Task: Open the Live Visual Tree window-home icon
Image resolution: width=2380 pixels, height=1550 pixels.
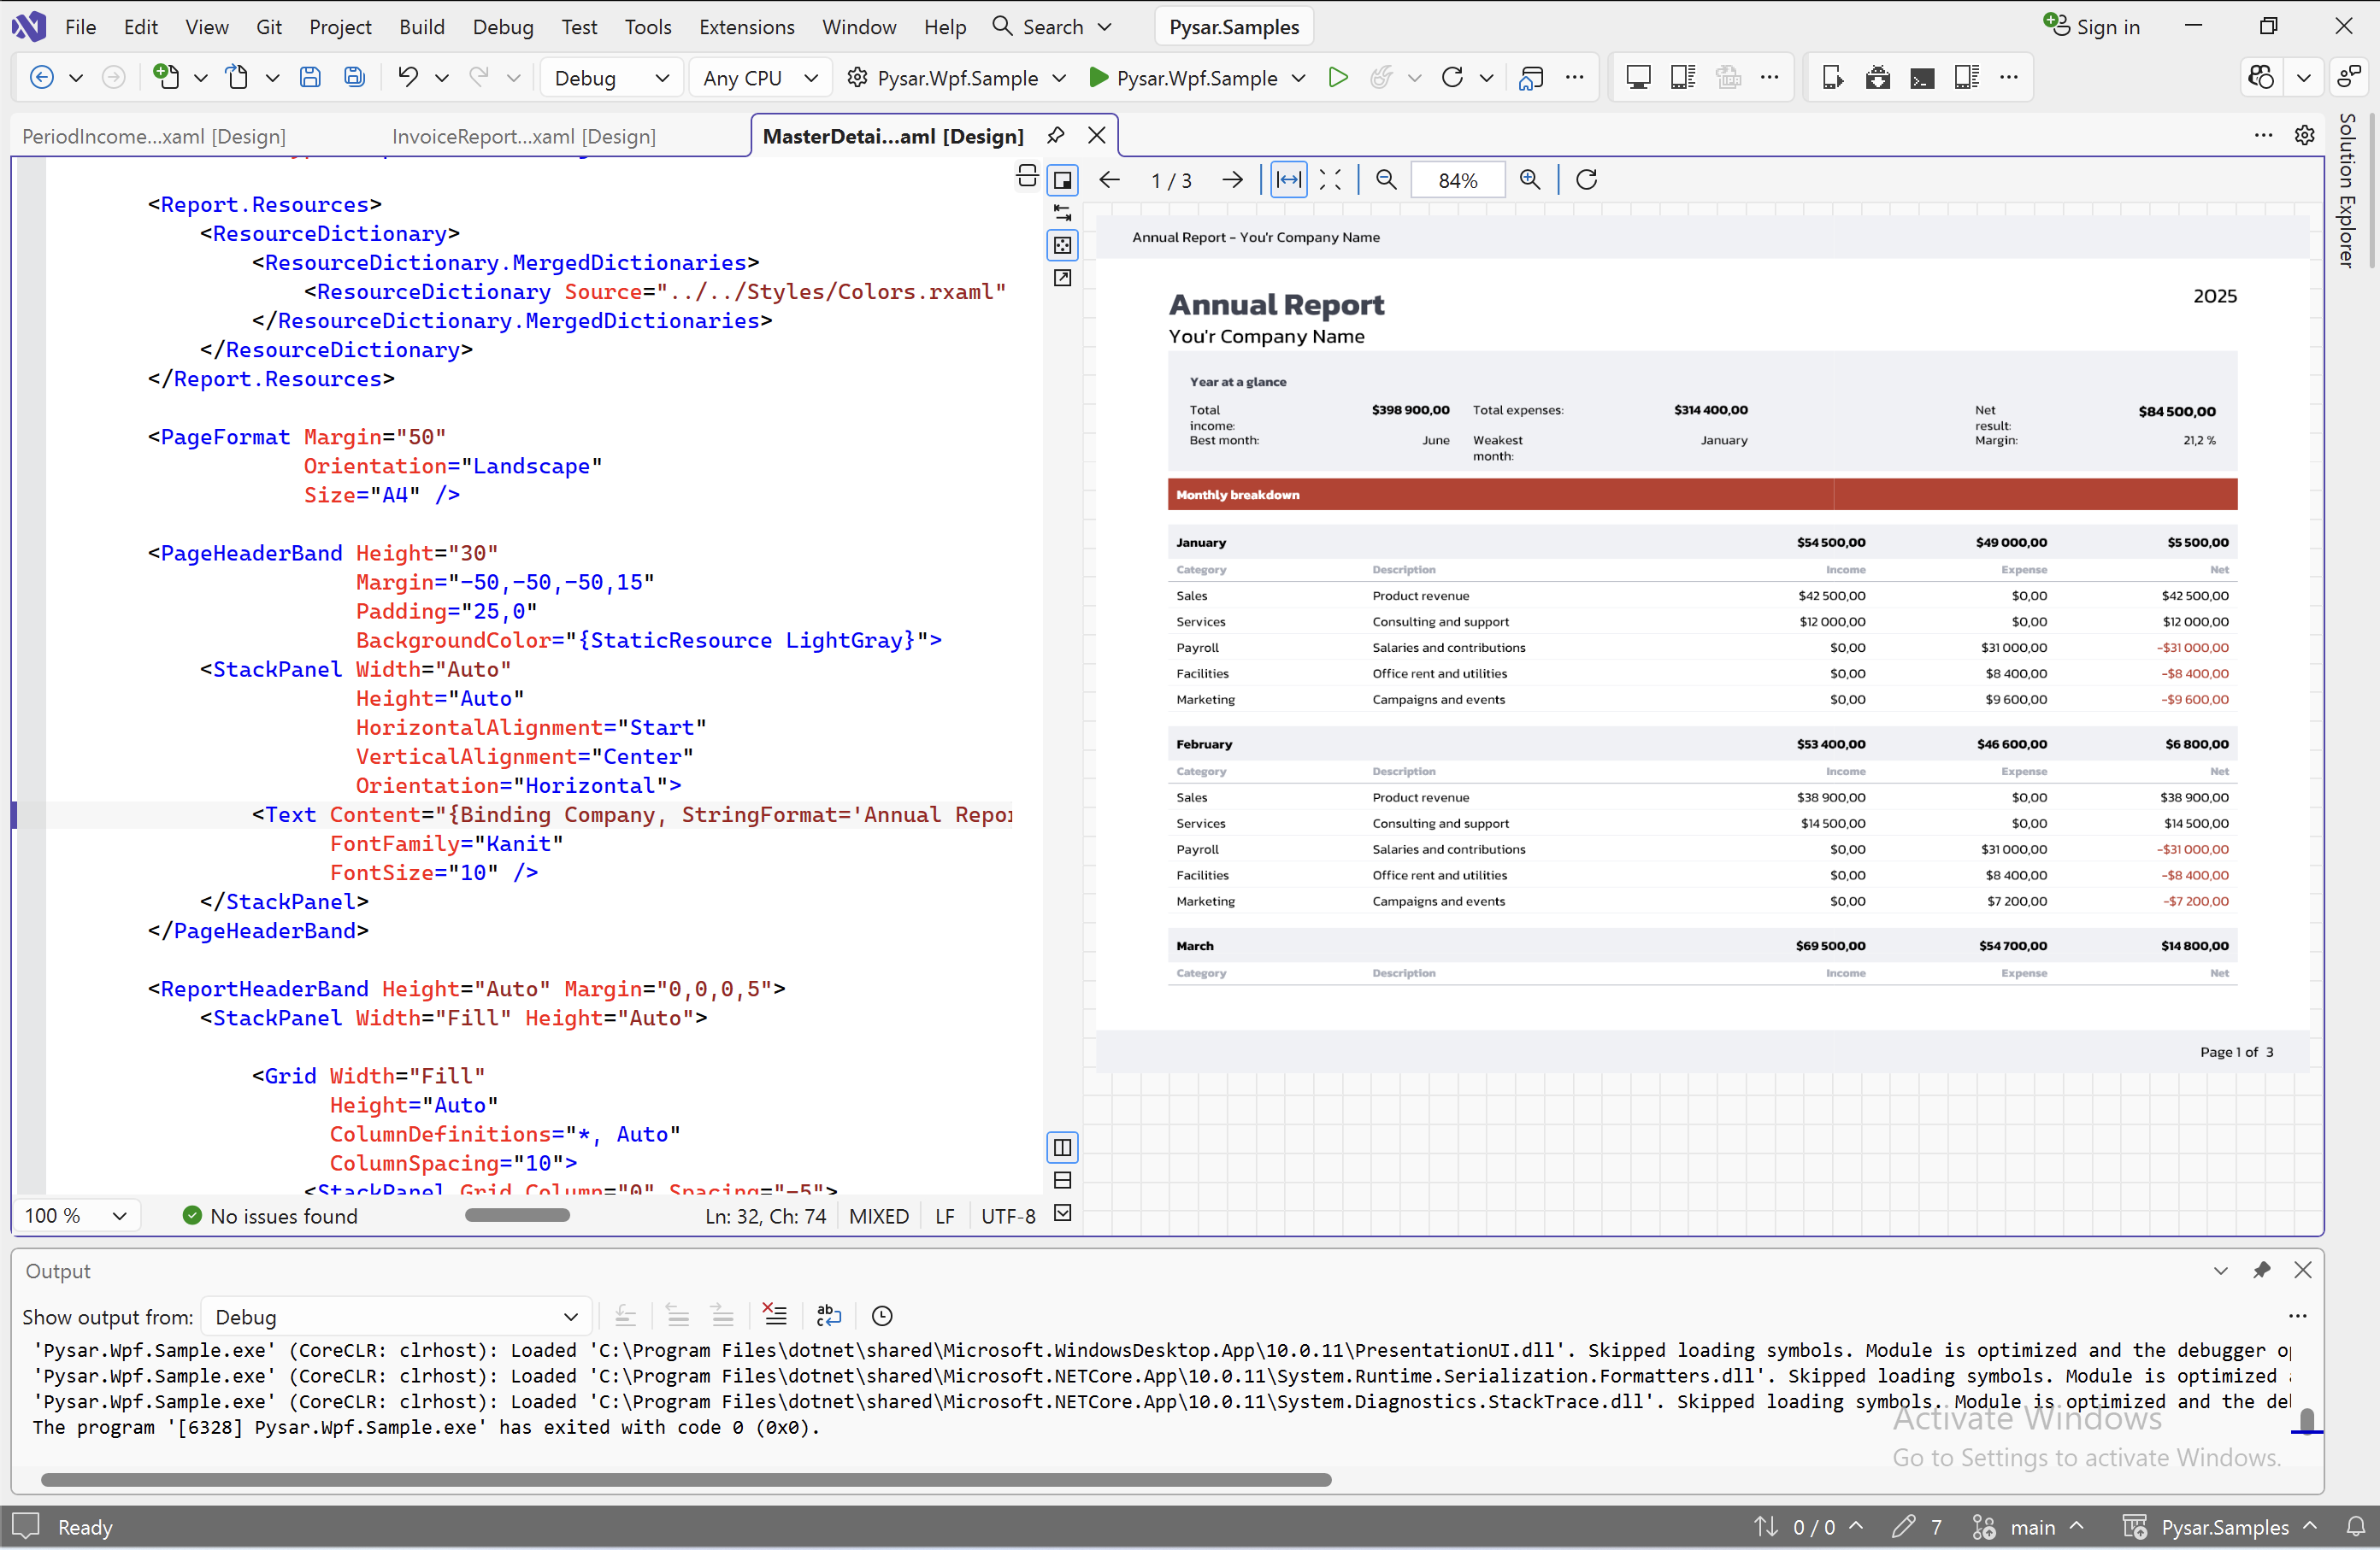Action: coord(1530,77)
